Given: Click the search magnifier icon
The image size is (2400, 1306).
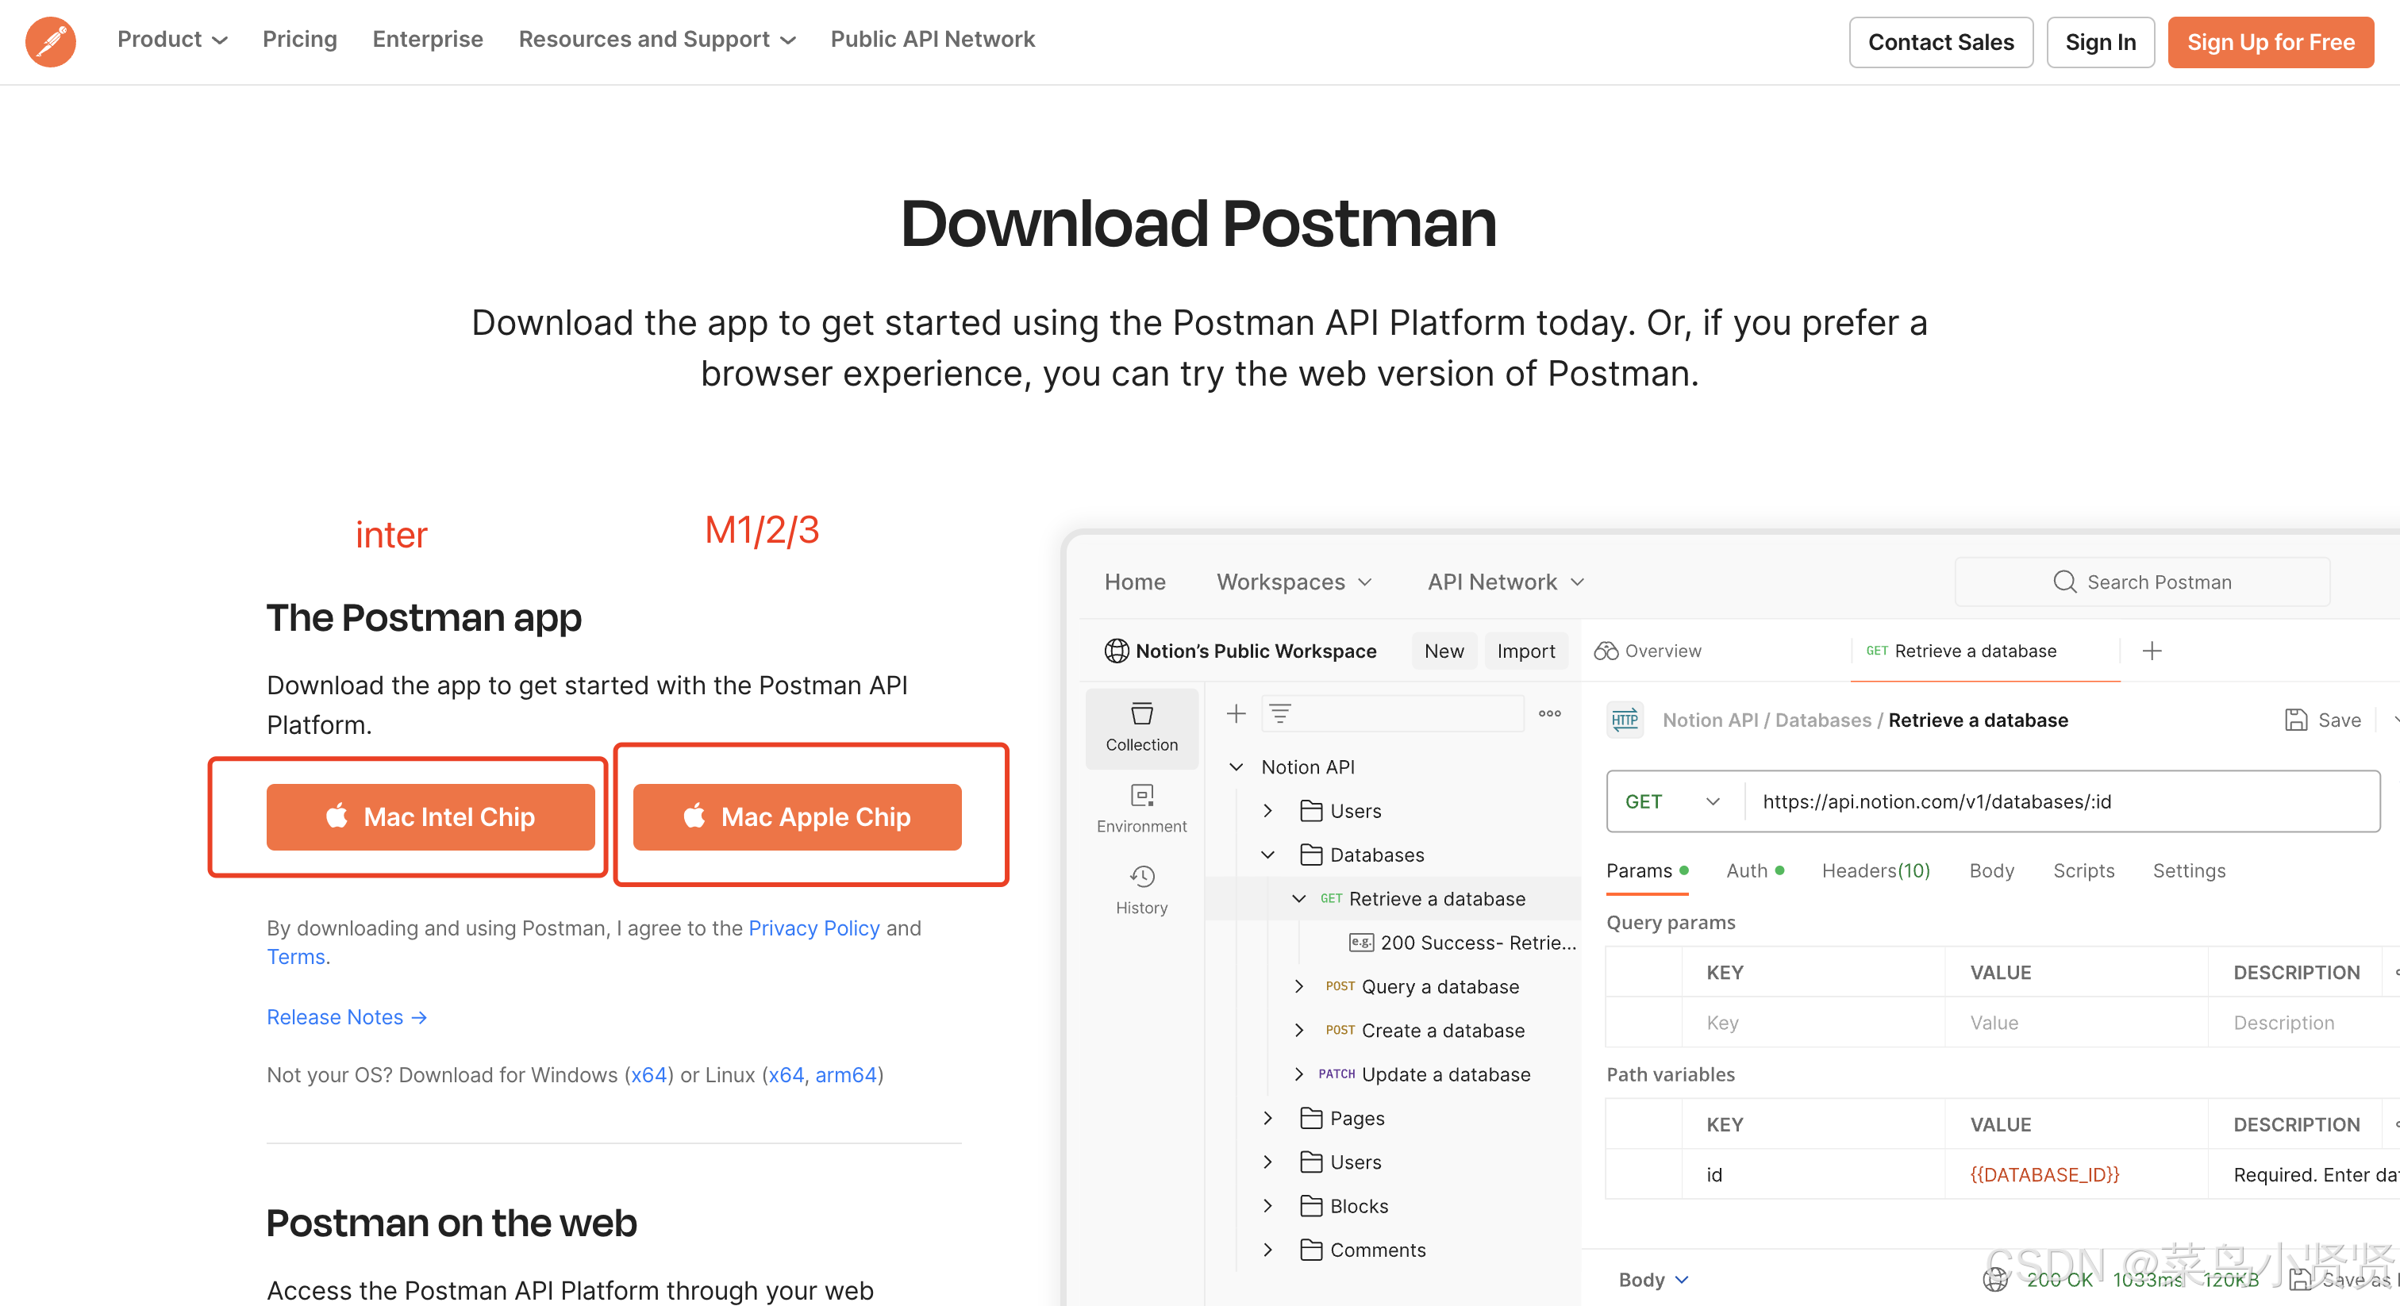Looking at the screenshot, I should [2064, 582].
